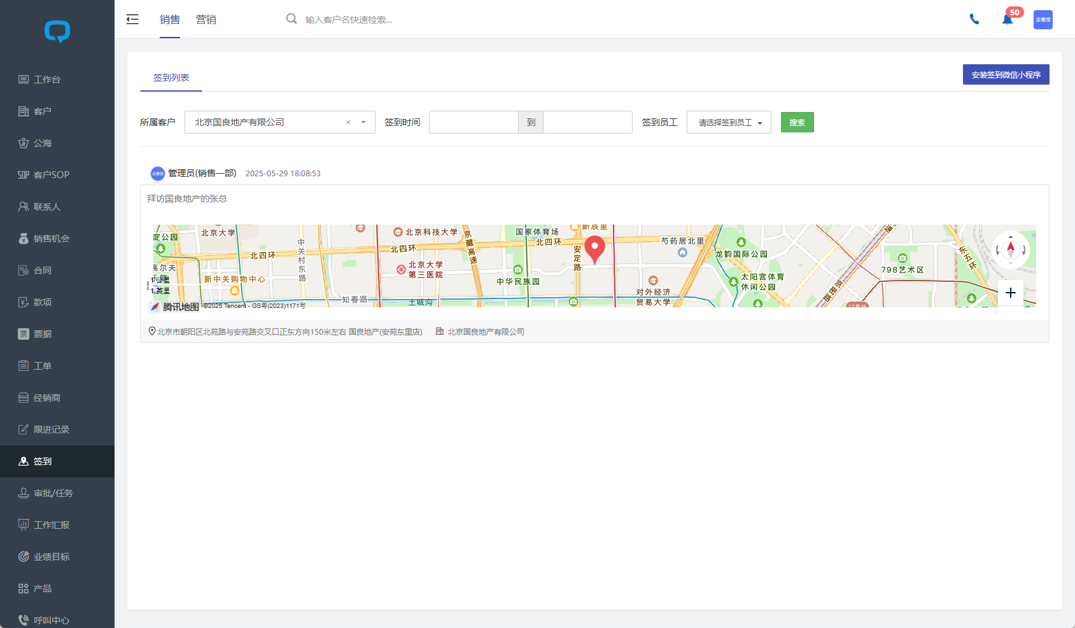Click the check-in start time field
Screen dimensions: 1075x628
pos(474,122)
